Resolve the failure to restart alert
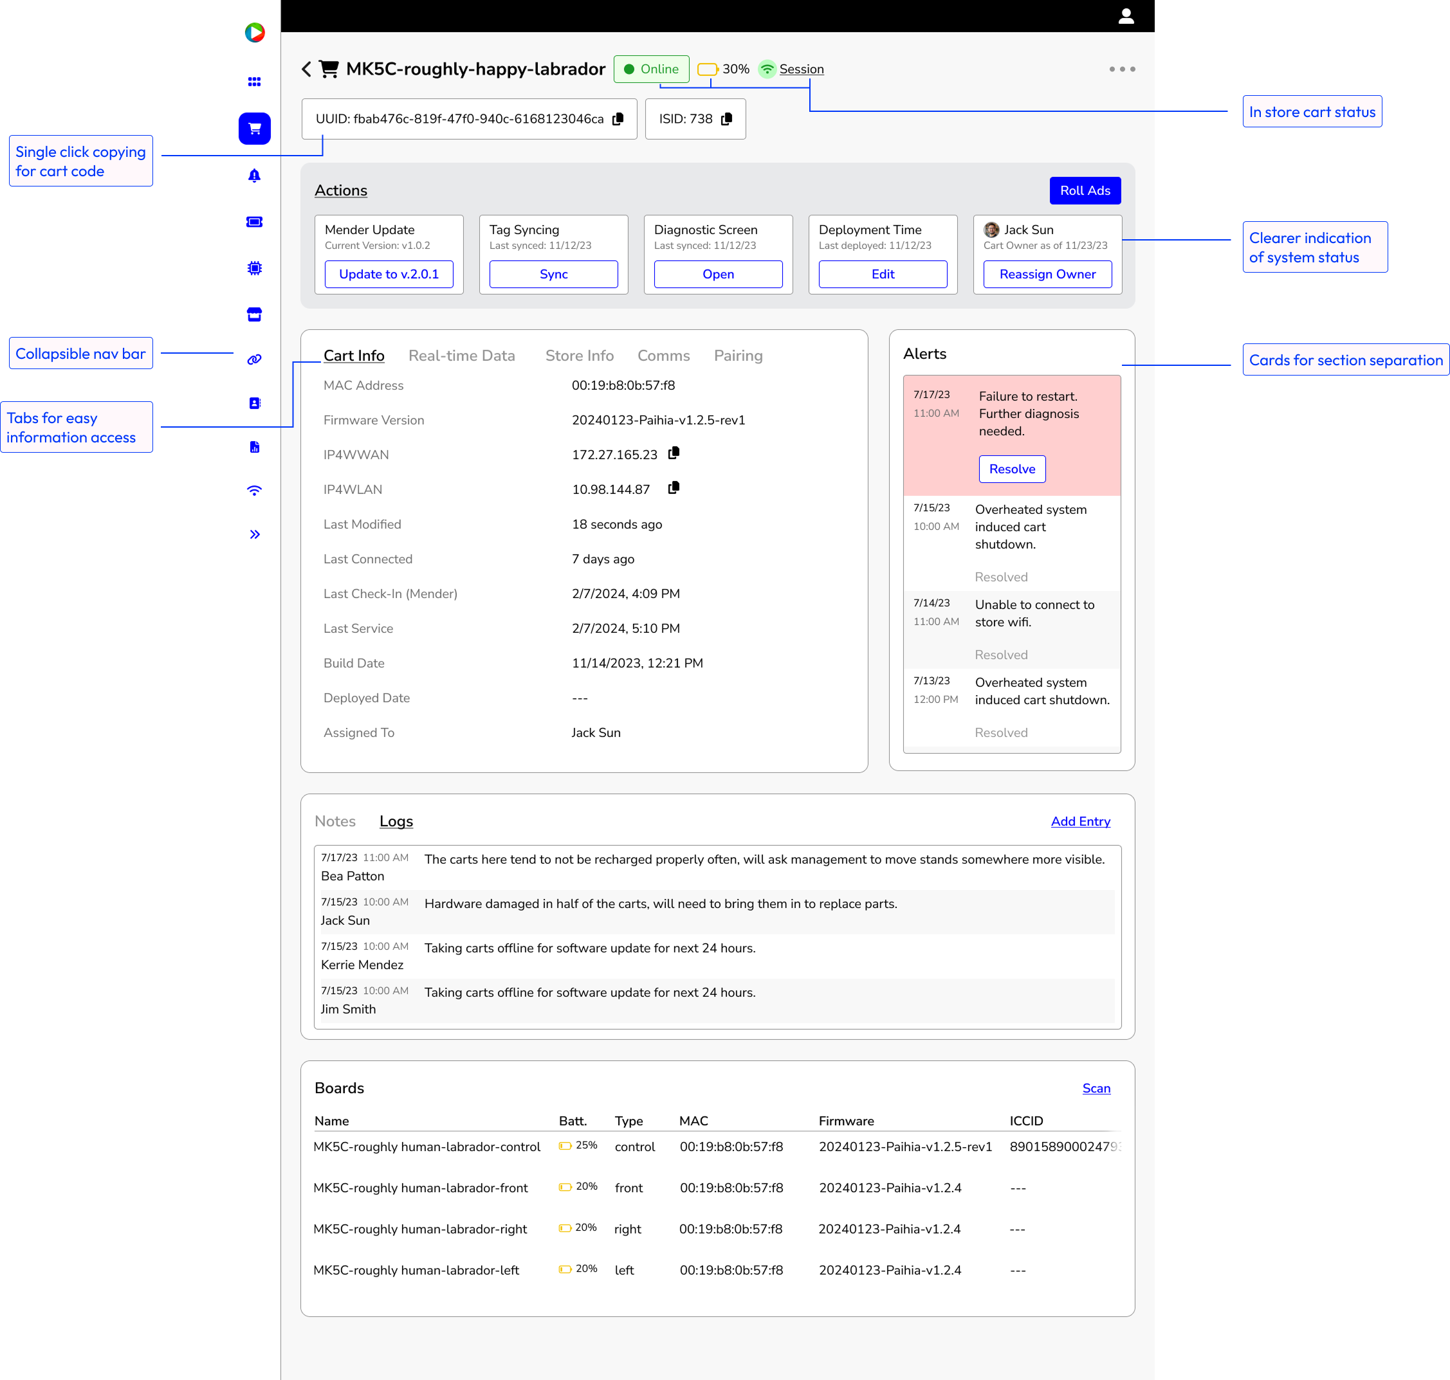Screen dimensions: 1450x1380 (x=1012, y=469)
